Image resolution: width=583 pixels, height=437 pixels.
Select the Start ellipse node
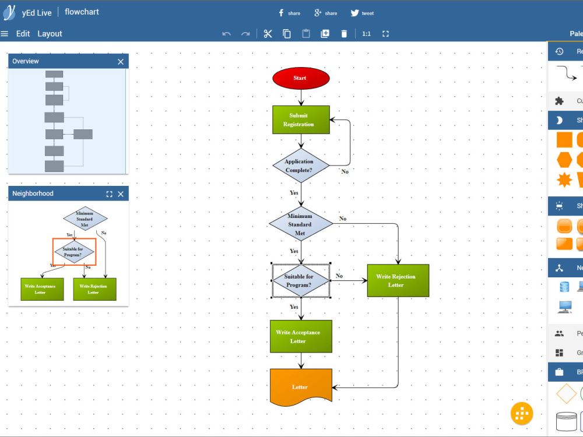(x=301, y=78)
